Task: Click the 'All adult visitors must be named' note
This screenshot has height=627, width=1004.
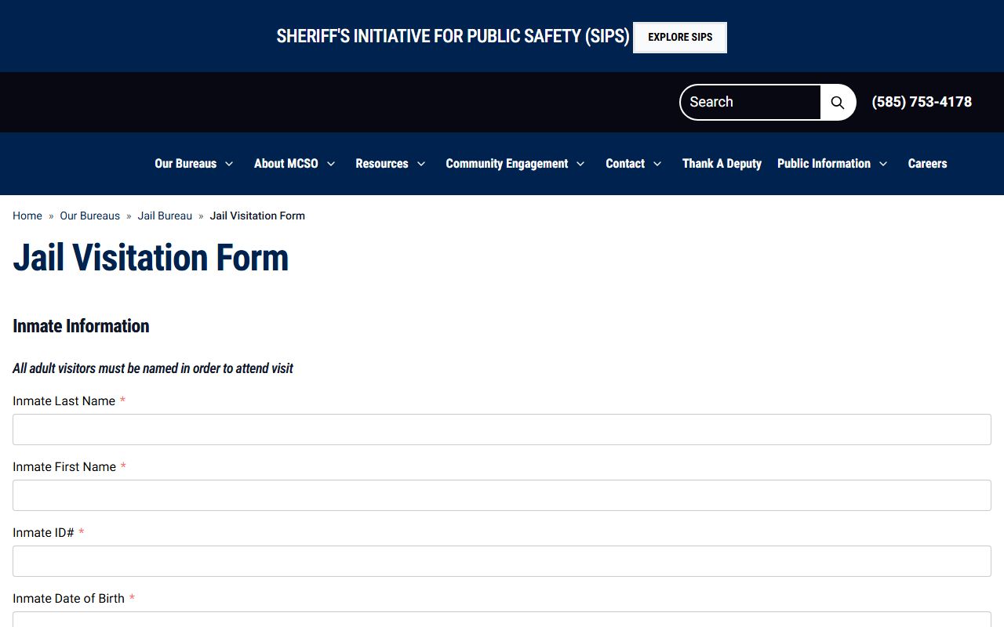Action: click(153, 368)
